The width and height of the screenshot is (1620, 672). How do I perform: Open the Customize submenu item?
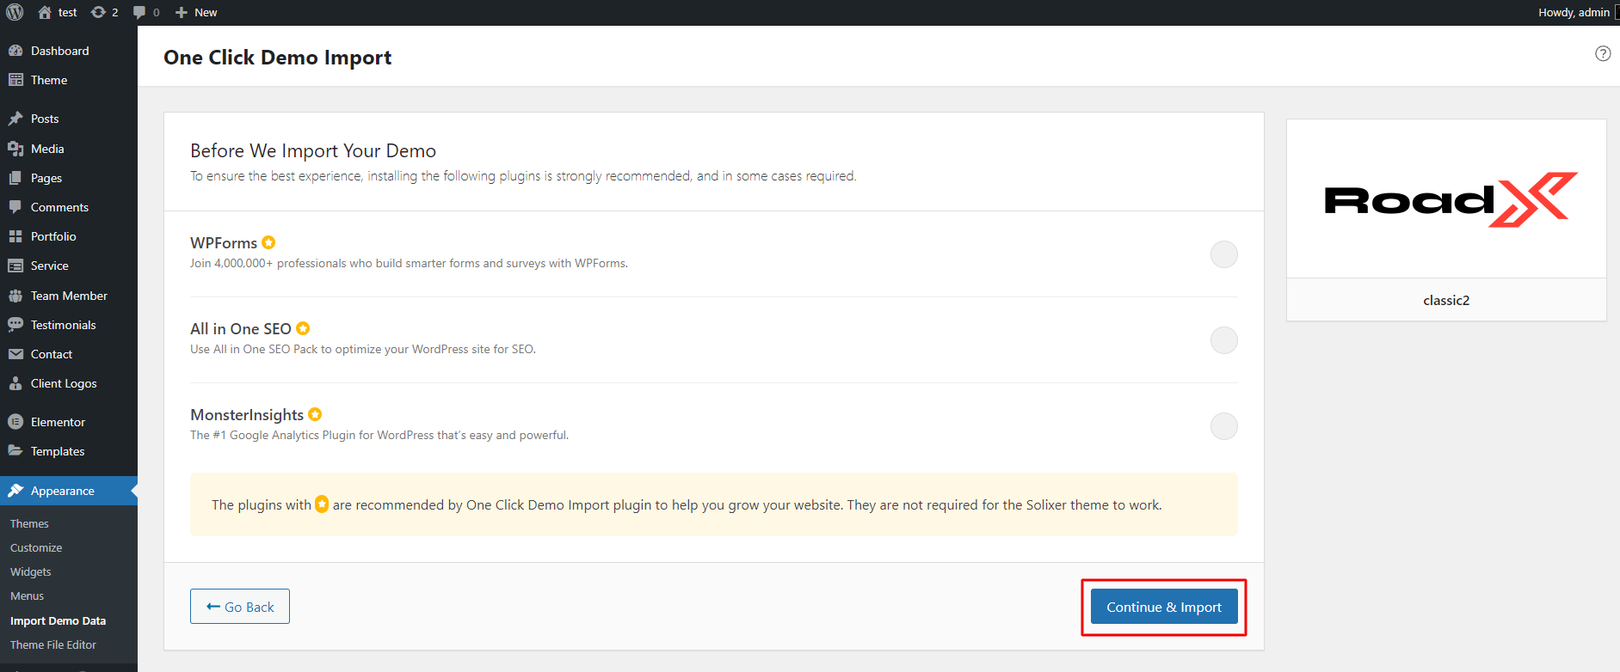pos(36,547)
